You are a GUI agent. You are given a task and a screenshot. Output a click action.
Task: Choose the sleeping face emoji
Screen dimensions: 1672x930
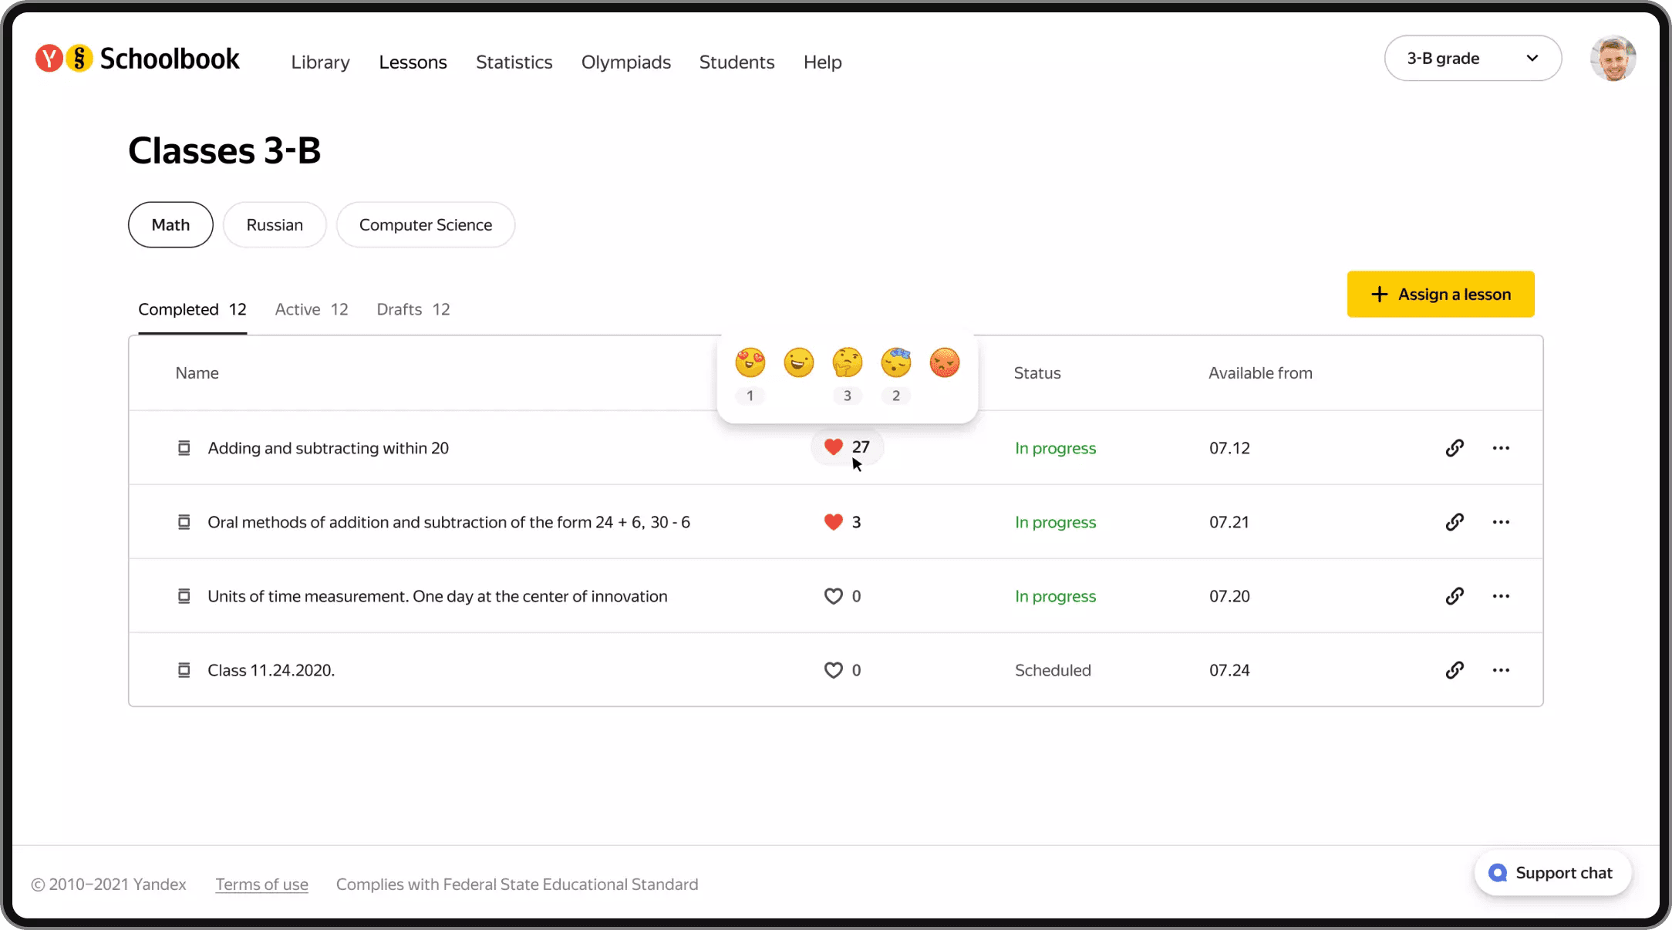[x=895, y=362]
